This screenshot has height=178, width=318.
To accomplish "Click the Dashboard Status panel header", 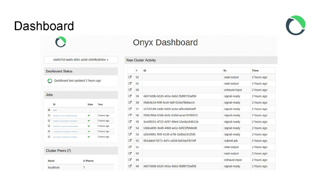I will (x=81, y=71).
